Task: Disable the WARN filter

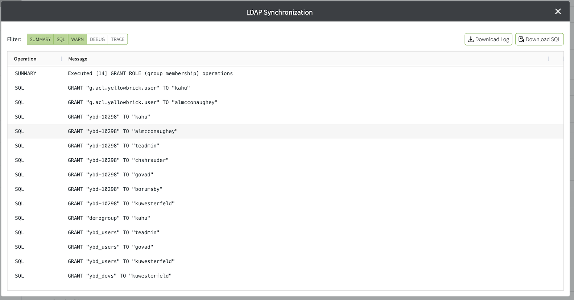Action: tap(77, 39)
